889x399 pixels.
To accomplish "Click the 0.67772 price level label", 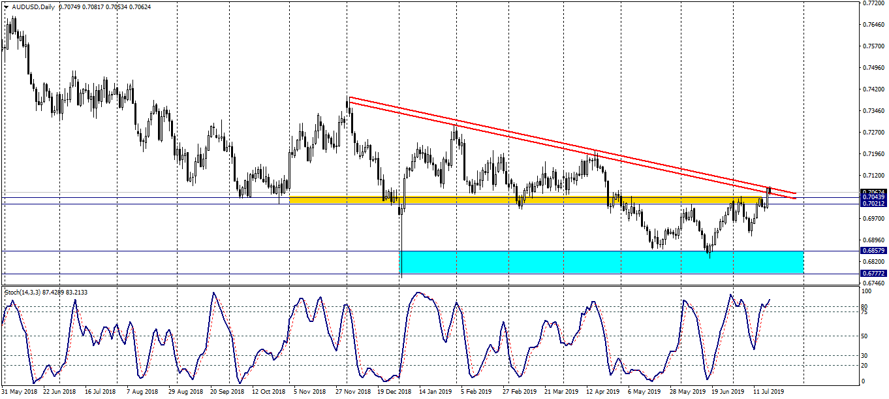I will click(x=873, y=274).
